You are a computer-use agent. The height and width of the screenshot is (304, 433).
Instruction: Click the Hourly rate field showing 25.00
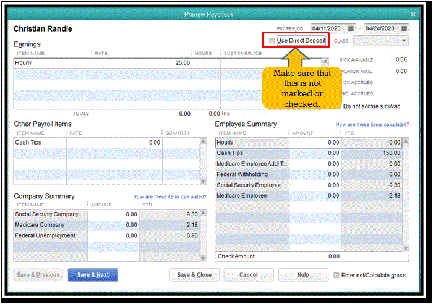pos(141,63)
